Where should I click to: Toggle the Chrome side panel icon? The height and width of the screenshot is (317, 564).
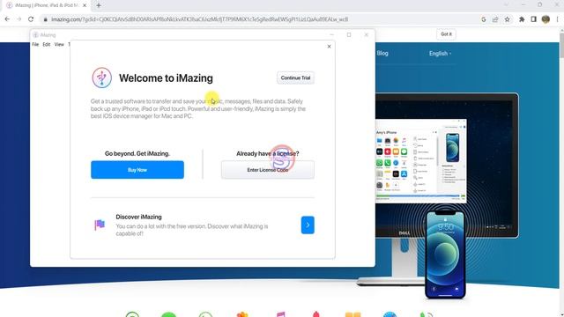click(x=534, y=19)
